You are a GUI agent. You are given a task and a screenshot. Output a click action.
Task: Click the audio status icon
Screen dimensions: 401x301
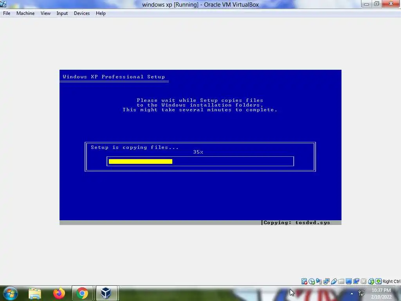tap(319, 281)
